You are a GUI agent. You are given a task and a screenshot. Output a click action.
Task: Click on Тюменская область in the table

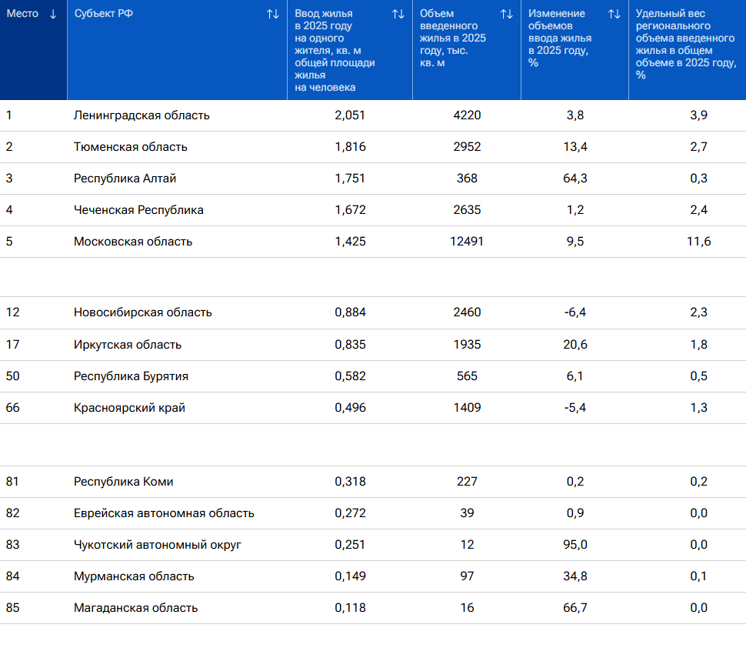[x=130, y=147]
